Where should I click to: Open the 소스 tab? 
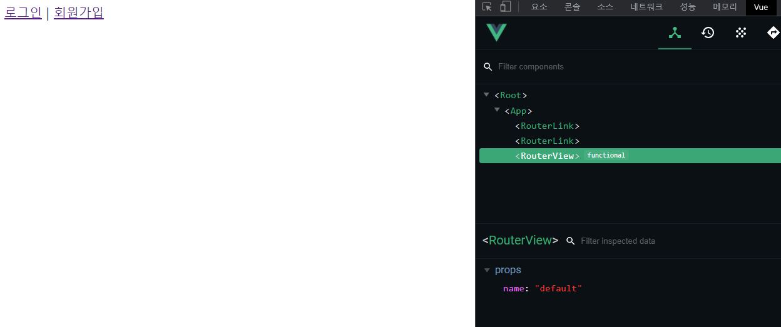605,8
